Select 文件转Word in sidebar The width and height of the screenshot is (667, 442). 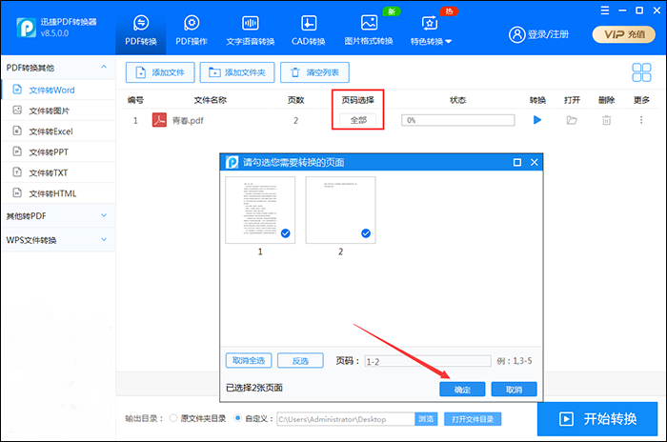[58, 90]
